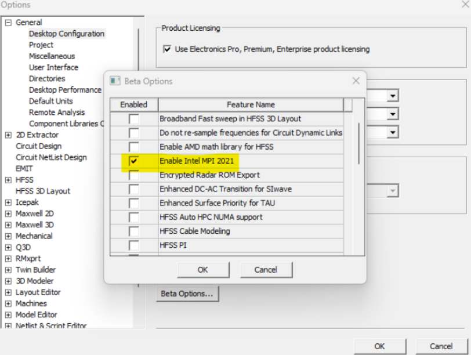Image resolution: width=471 pixels, height=355 pixels.
Task: Close the Beta Options dialog
Action: [x=356, y=81]
